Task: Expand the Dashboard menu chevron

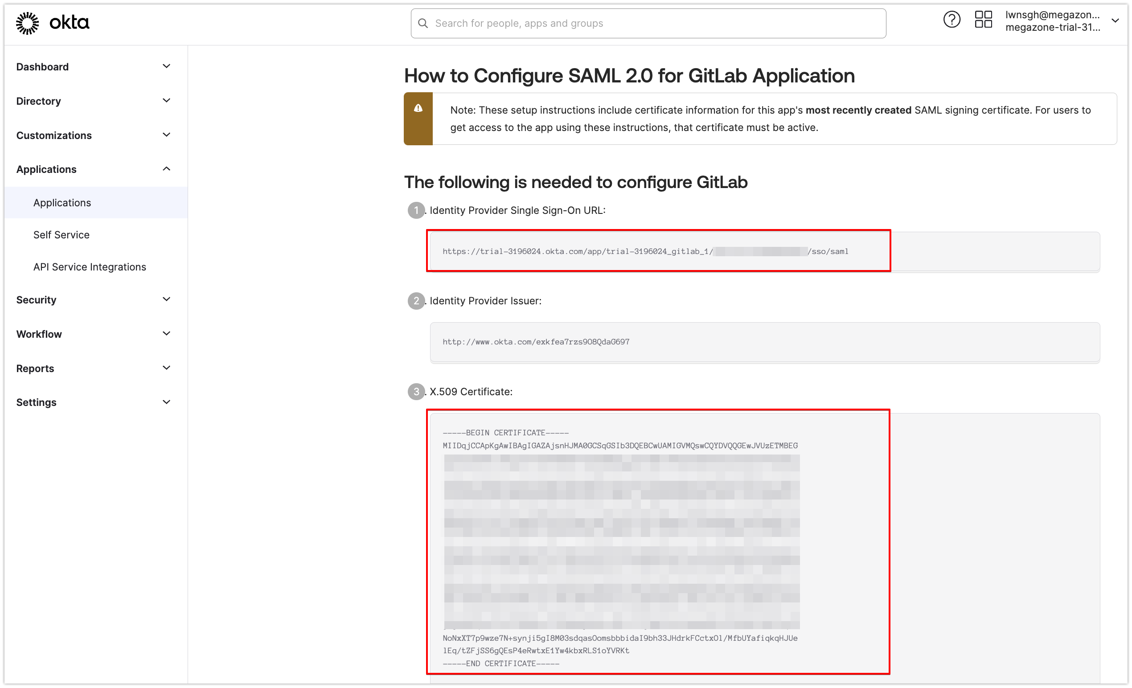Action: [166, 66]
